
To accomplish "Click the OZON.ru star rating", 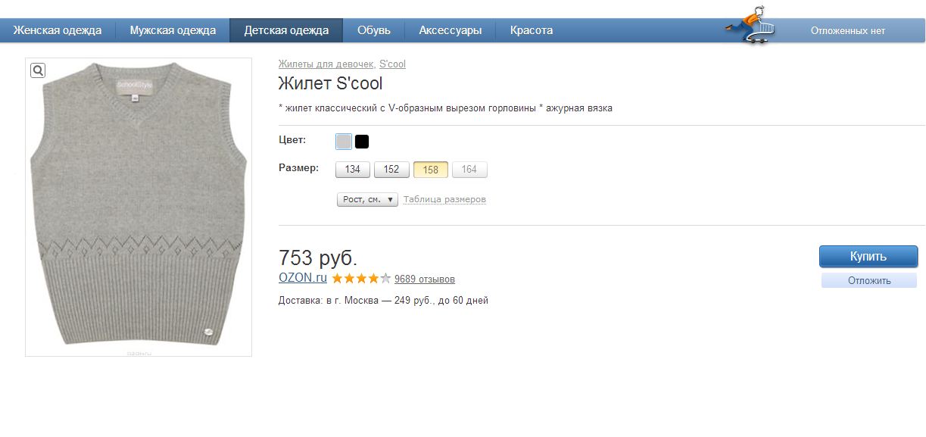I will tap(361, 279).
